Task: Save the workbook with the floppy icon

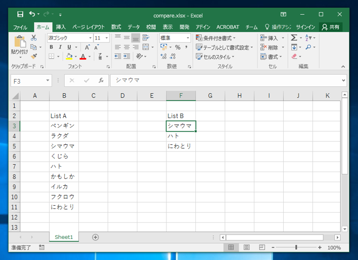Action: coord(21,14)
